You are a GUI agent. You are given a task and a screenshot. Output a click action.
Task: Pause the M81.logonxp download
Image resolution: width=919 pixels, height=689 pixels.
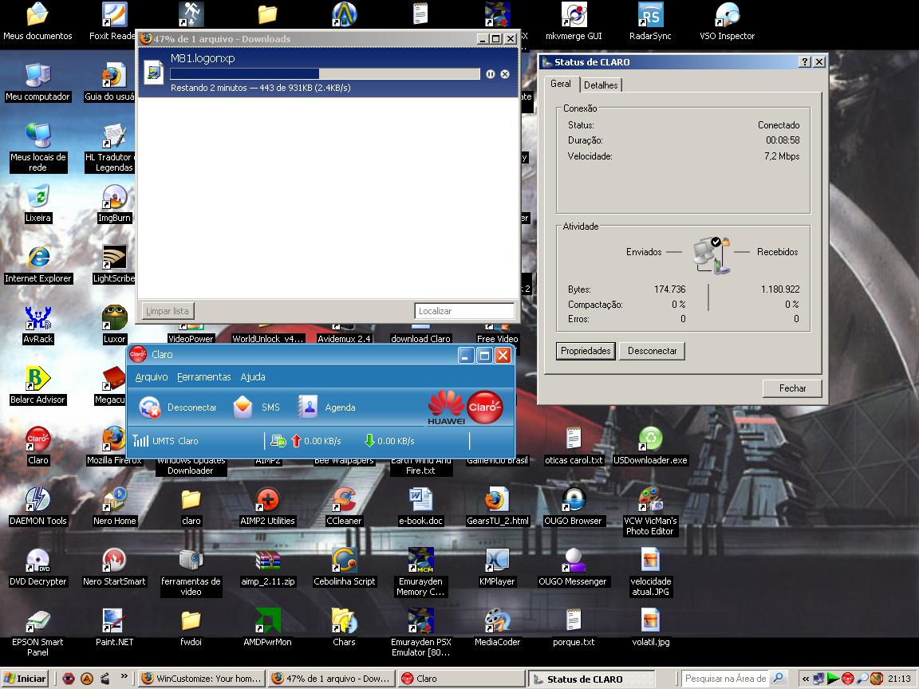click(x=491, y=74)
